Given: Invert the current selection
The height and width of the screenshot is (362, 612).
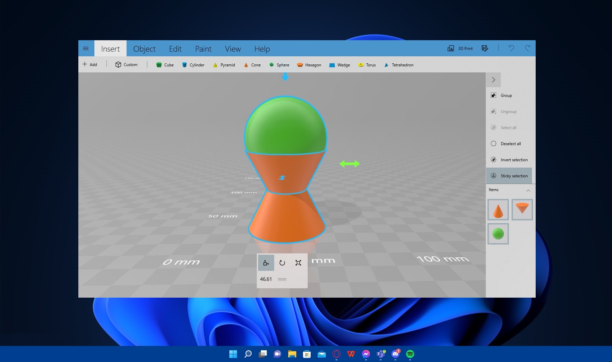Looking at the screenshot, I should (x=509, y=160).
